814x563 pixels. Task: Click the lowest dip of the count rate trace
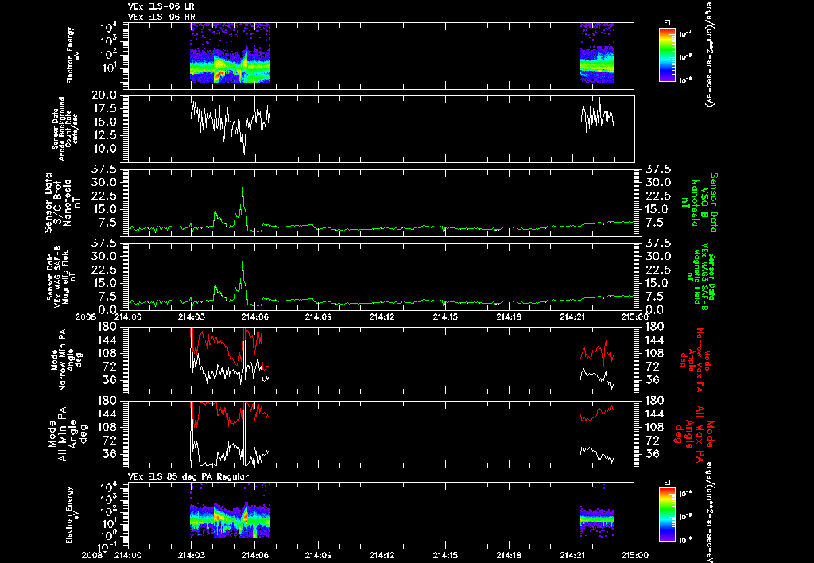[x=244, y=153]
